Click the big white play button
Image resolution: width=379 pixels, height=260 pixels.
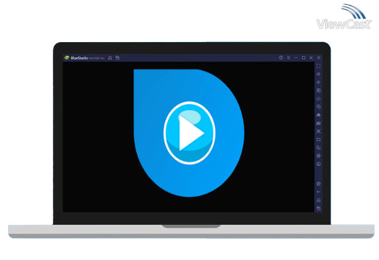(189, 133)
